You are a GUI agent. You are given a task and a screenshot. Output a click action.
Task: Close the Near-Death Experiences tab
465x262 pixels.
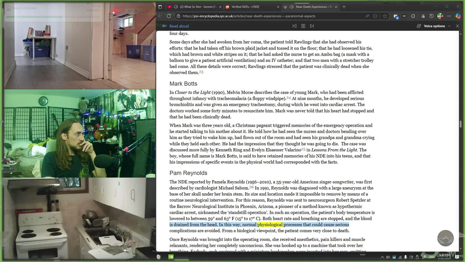[x=336, y=7]
